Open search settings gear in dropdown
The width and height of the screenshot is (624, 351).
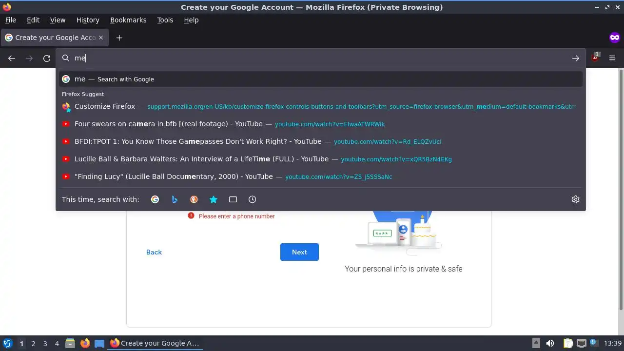click(576, 199)
